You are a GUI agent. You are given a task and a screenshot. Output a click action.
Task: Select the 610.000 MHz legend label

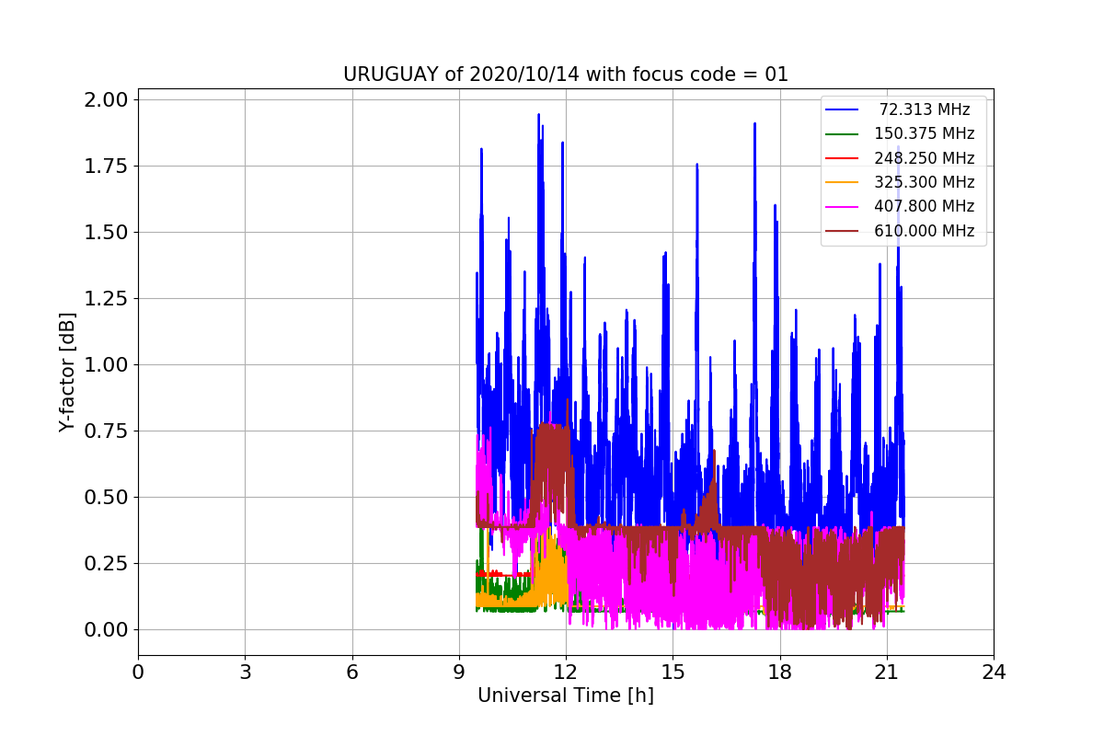point(925,231)
